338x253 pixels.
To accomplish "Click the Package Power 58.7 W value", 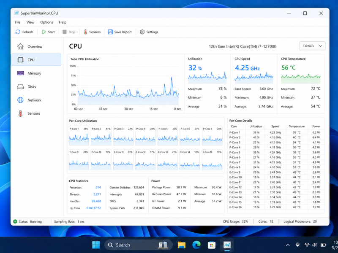I will (x=181, y=187).
